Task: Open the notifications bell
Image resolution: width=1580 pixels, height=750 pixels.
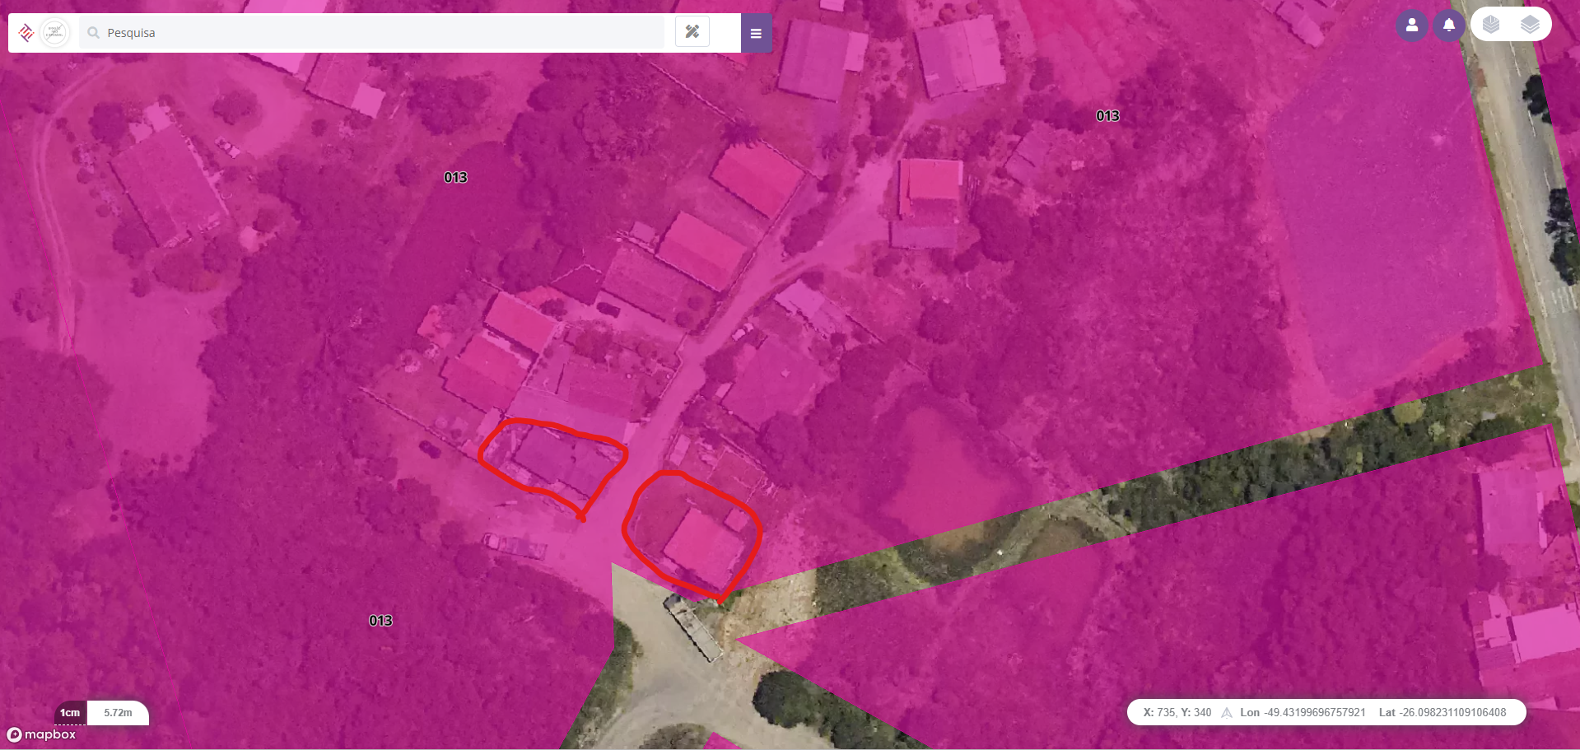Action: 1449,25
